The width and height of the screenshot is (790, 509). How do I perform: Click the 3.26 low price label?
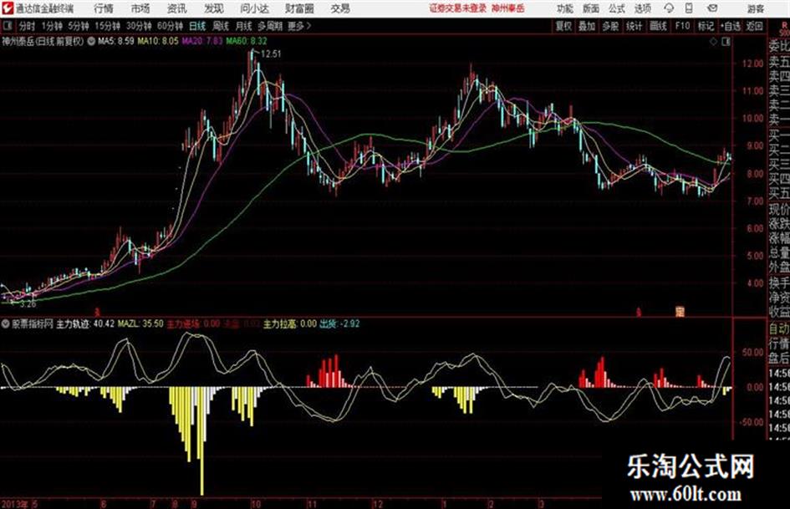28,304
